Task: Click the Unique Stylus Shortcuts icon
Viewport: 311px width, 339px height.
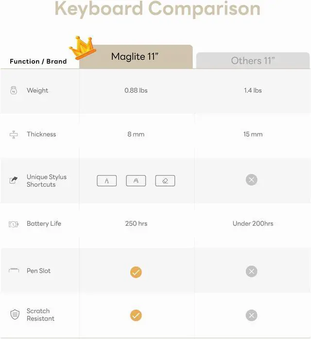Action: pos(14,180)
